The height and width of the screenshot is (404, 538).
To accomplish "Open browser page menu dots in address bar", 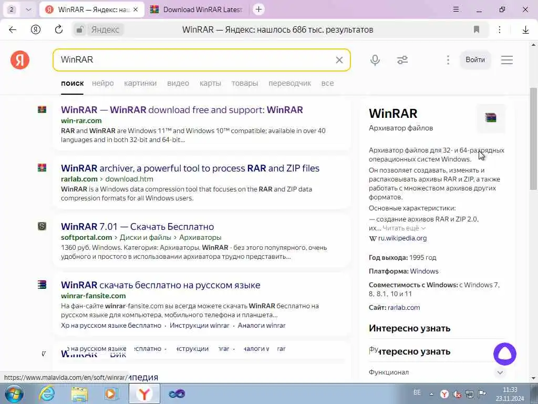I will [x=500, y=30].
